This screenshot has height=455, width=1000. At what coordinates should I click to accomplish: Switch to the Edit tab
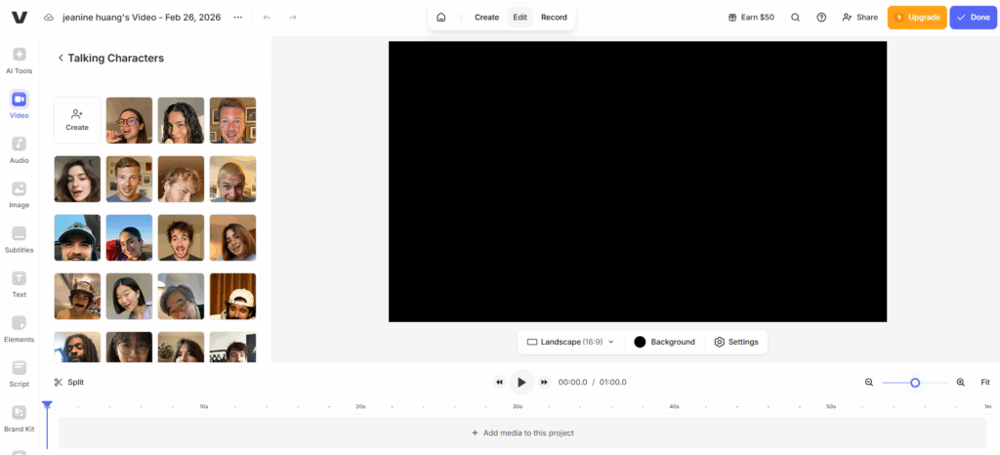coord(521,18)
